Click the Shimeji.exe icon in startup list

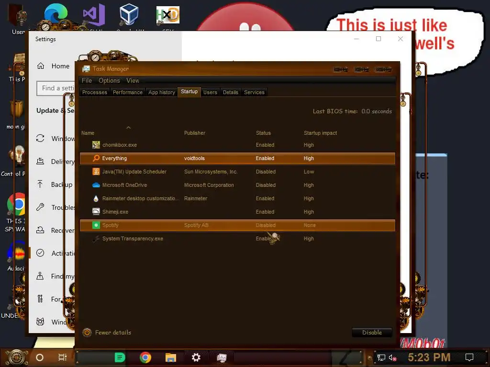(x=96, y=212)
